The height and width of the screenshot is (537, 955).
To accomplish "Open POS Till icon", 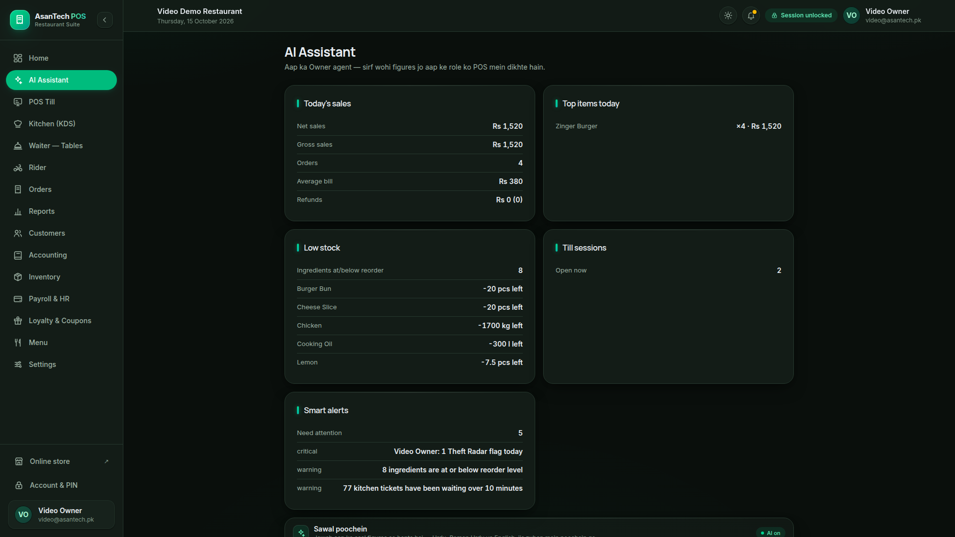I will tap(18, 102).
